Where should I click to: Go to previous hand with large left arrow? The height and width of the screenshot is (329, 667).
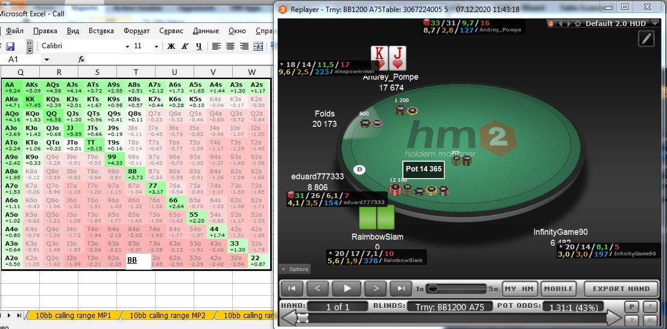[x=289, y=318]
